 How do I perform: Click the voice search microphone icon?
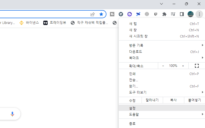tap(12, 114)
